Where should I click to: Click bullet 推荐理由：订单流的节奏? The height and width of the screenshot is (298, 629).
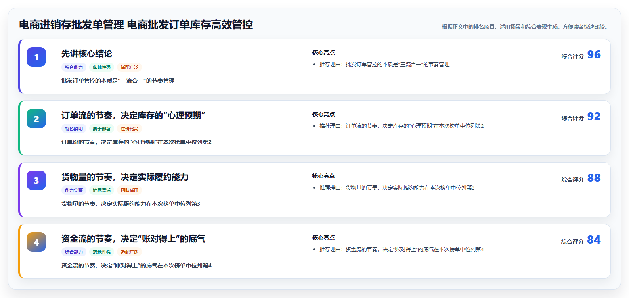(401, 126)
